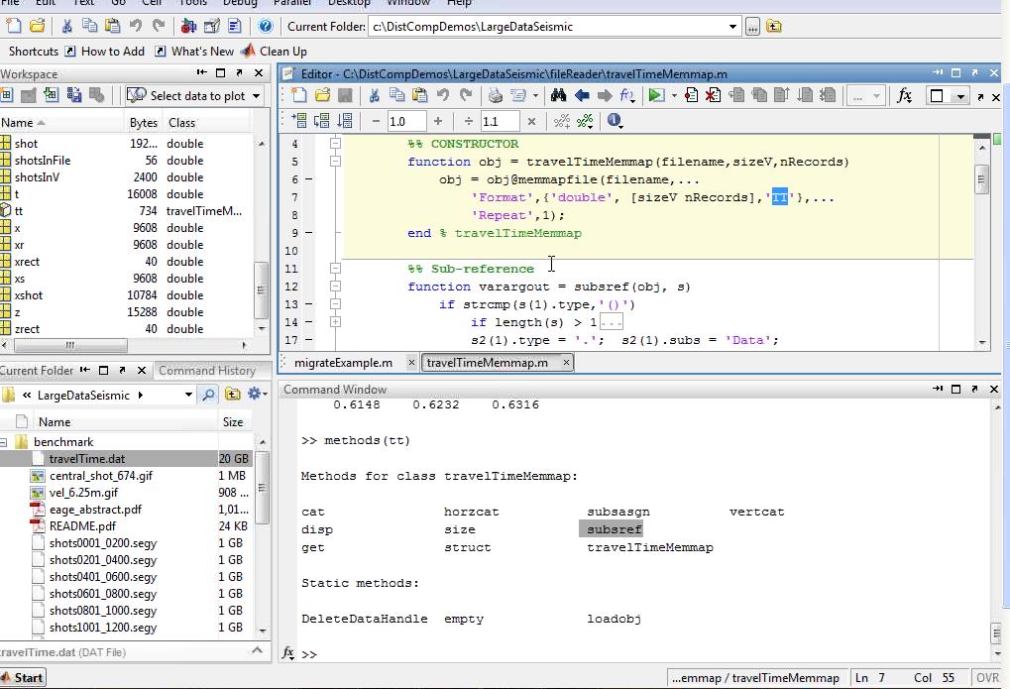Click the cell decrement value field 1.0
Screen dimensions: 1010x689
(405, 121)
